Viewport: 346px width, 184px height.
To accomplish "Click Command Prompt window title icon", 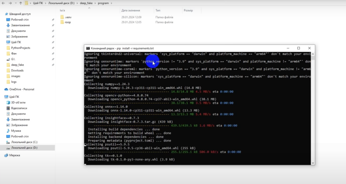I will 88,48.
